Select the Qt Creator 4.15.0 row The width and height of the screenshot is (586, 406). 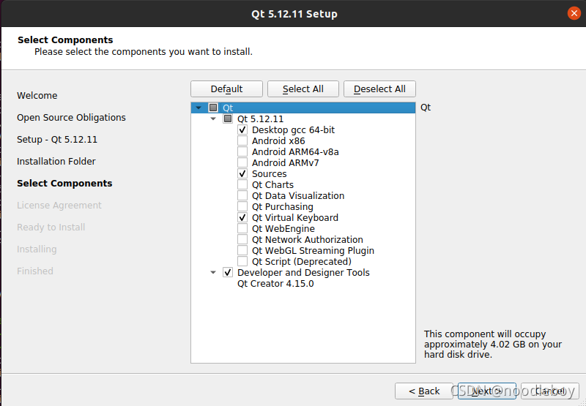coord(275,284)
